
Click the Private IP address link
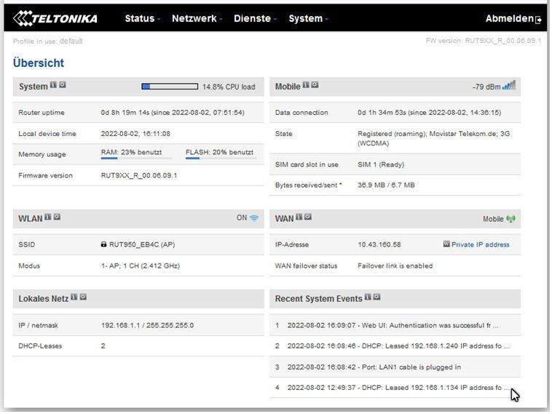480,244
